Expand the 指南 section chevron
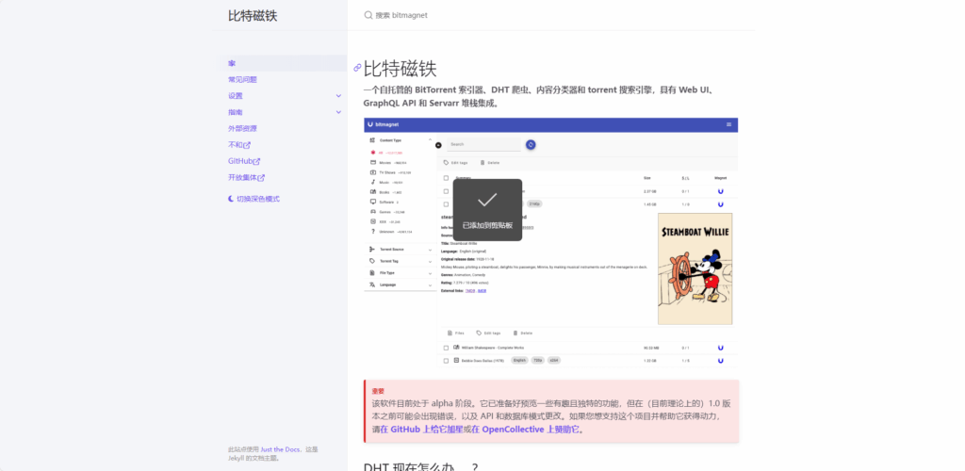965x471 pixels. point(338,112)
